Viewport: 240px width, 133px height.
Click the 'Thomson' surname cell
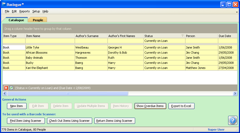(91, 58)
